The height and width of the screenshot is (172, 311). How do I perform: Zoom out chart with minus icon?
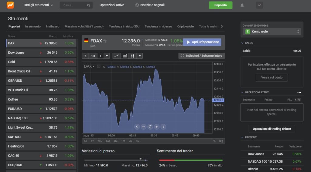143,127
